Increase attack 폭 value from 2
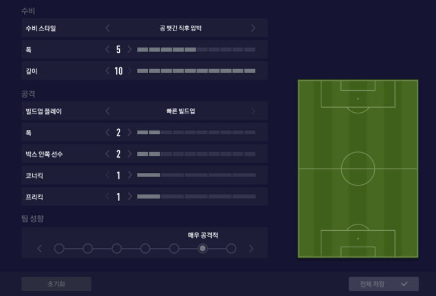 (129, 132)
